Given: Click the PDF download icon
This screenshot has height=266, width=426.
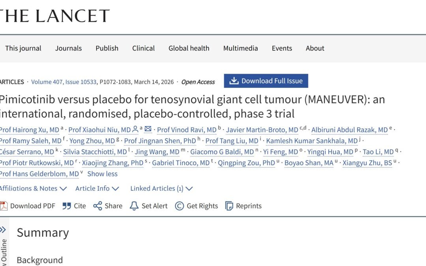Looking at the screenshot, I should coord(4,206).
